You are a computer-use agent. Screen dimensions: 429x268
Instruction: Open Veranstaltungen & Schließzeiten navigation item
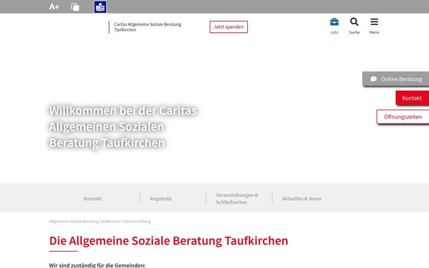coord(237,198)
